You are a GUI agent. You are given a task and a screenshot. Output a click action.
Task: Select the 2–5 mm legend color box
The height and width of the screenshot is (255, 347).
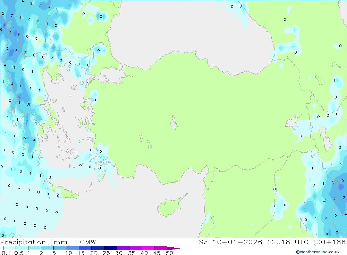(x=47, y=248)
